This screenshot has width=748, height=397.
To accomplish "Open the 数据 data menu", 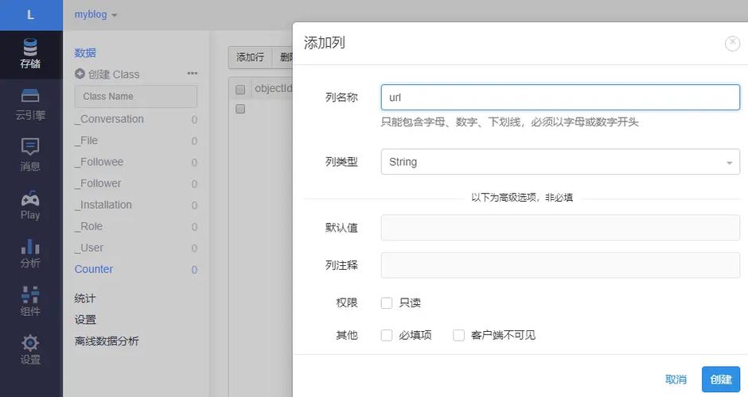I will click(x=85, y=53).
